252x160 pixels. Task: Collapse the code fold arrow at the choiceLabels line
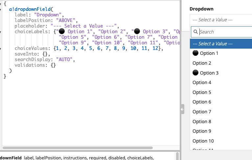pos(1,32)
